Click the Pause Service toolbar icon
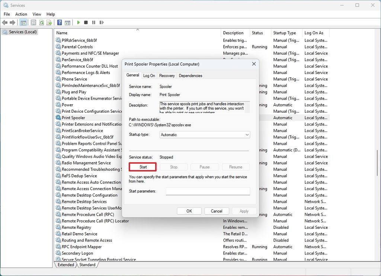Image resolution: width=381 pixels, height=276 pixels. (93, 22)
